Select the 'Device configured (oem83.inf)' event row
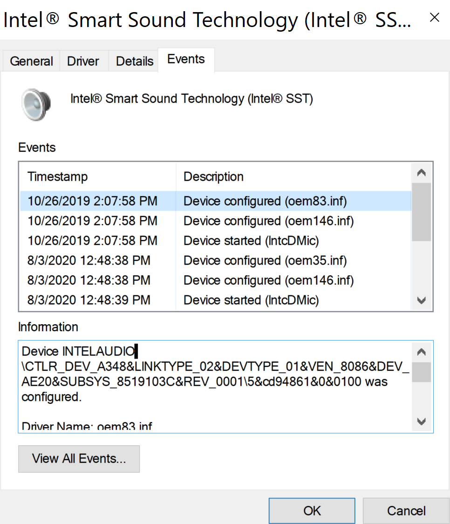 pyautogui.click(x=216, y=201)
